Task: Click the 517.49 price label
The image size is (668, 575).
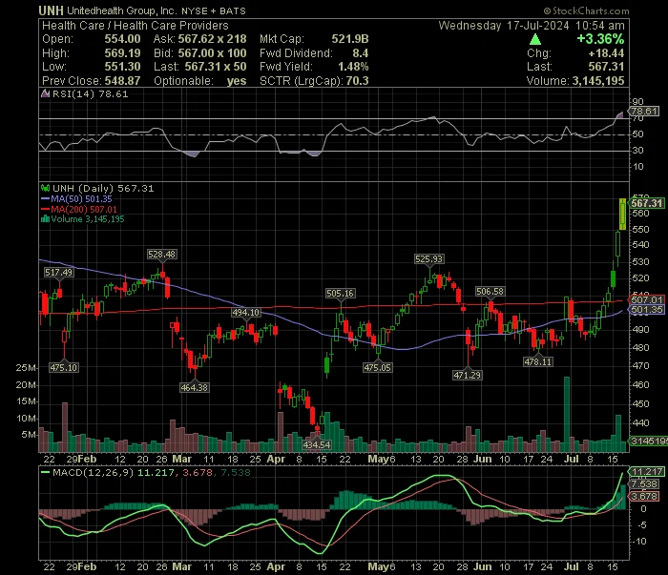Action: point(59,273)
